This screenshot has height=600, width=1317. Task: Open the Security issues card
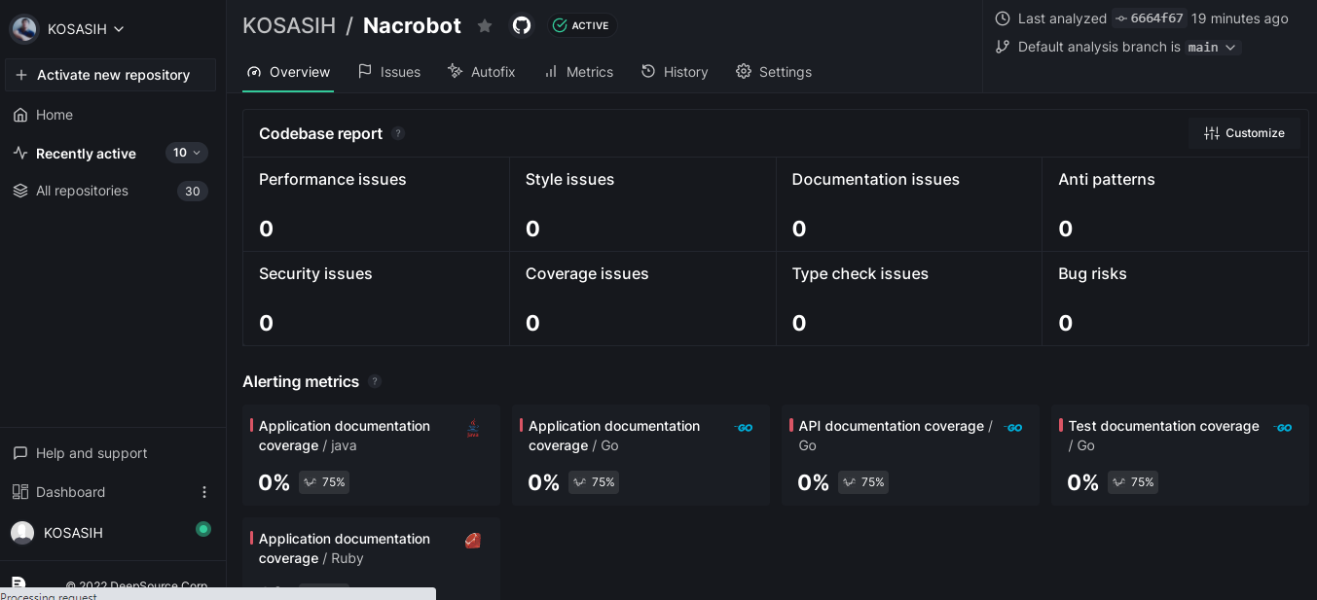(x=376, y=299)
